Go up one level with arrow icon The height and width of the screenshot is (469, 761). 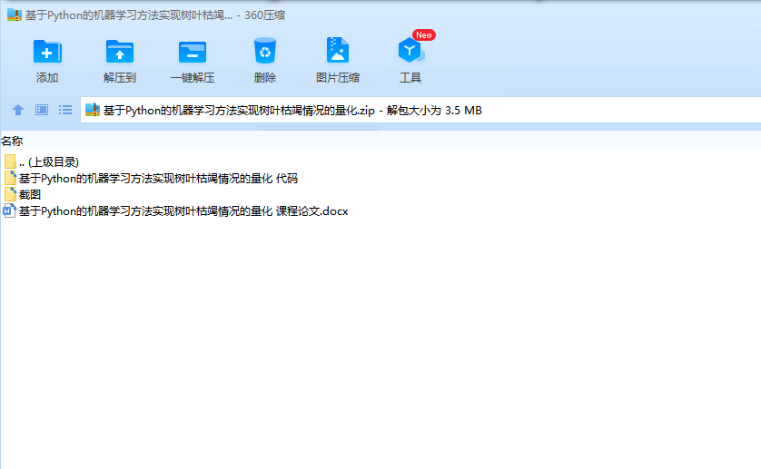pyautogui.click(x=18, y=110)
